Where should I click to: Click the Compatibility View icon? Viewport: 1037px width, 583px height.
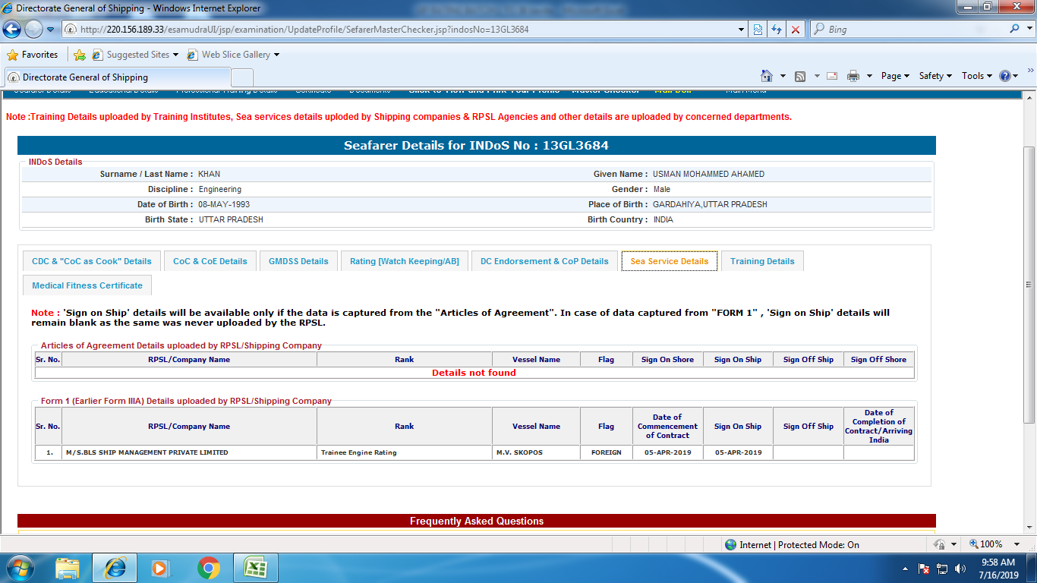click(758, 30)
